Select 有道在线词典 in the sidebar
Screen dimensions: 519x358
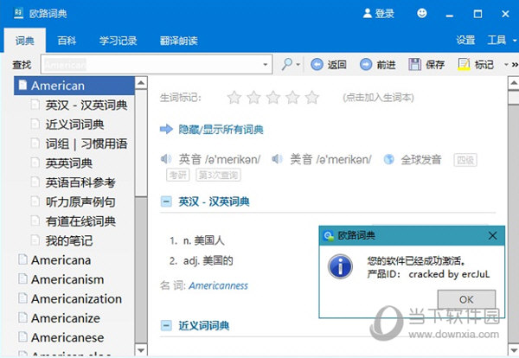80,221
